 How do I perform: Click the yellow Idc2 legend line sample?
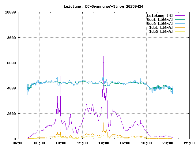click(180, 31)
